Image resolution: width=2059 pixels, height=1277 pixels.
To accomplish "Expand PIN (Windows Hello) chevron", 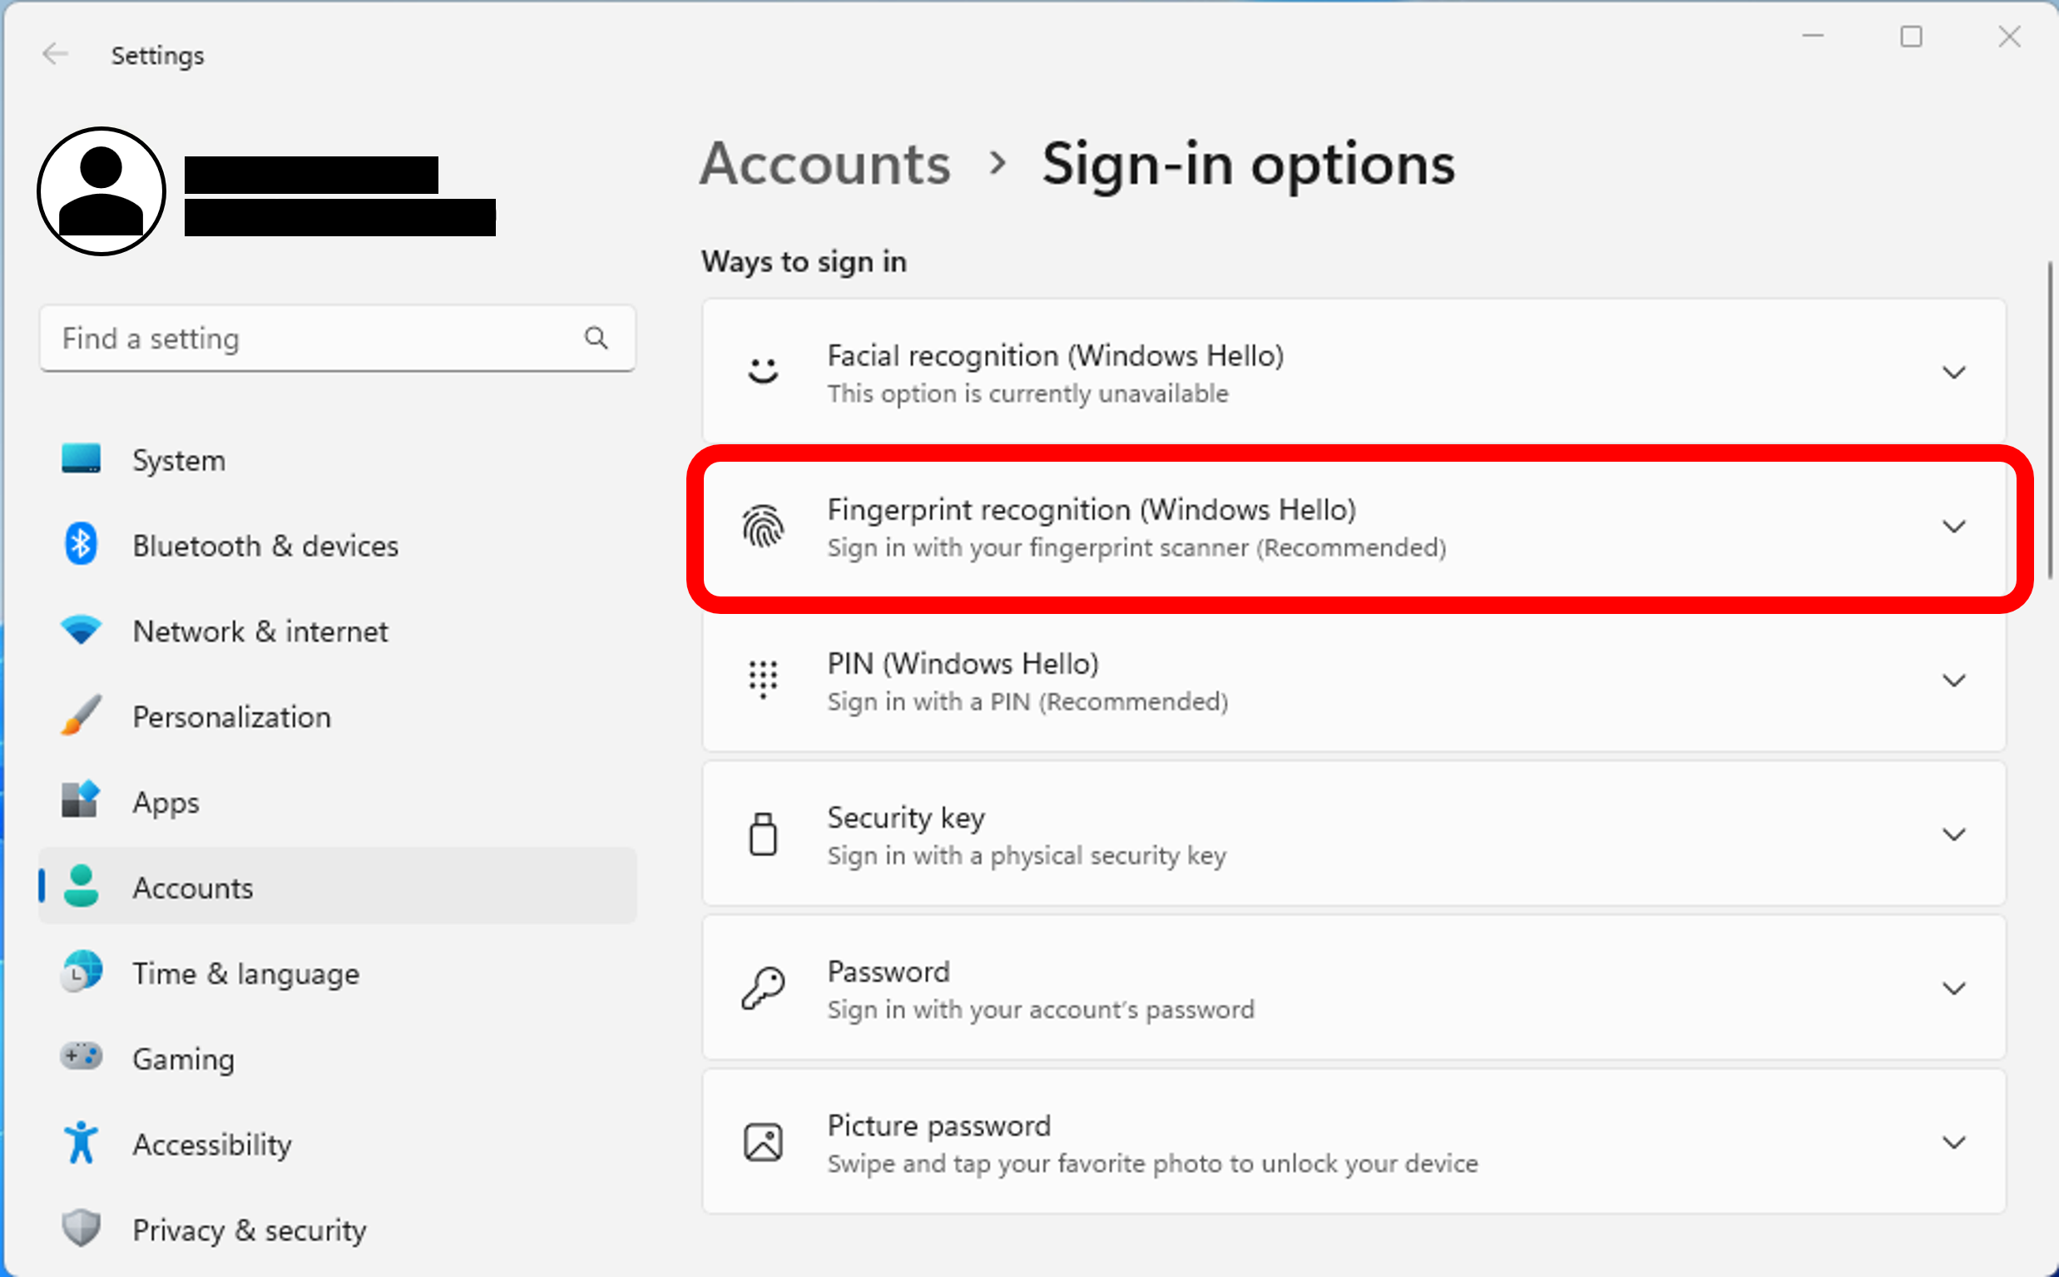I will pyautogui.click(x=1953, y=681).
